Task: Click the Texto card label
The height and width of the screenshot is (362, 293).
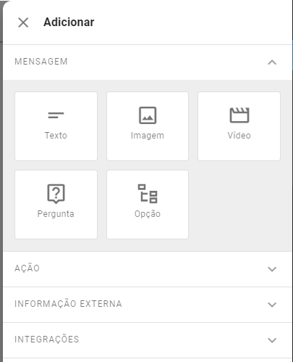Action: pyautogui.click(x=56, y=136)
